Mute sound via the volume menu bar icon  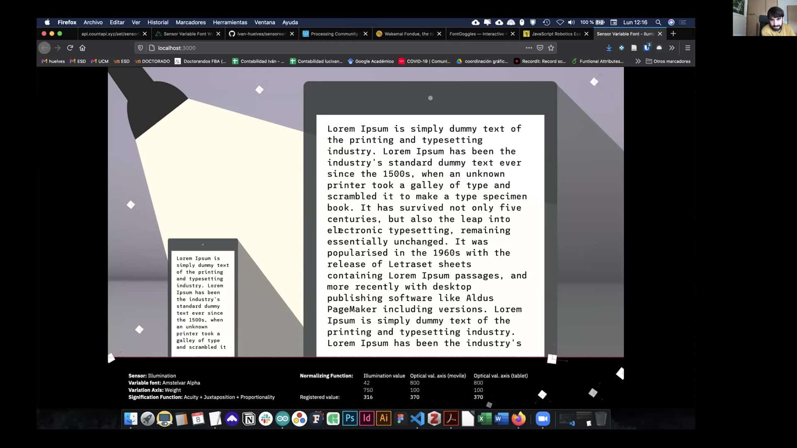572,22
